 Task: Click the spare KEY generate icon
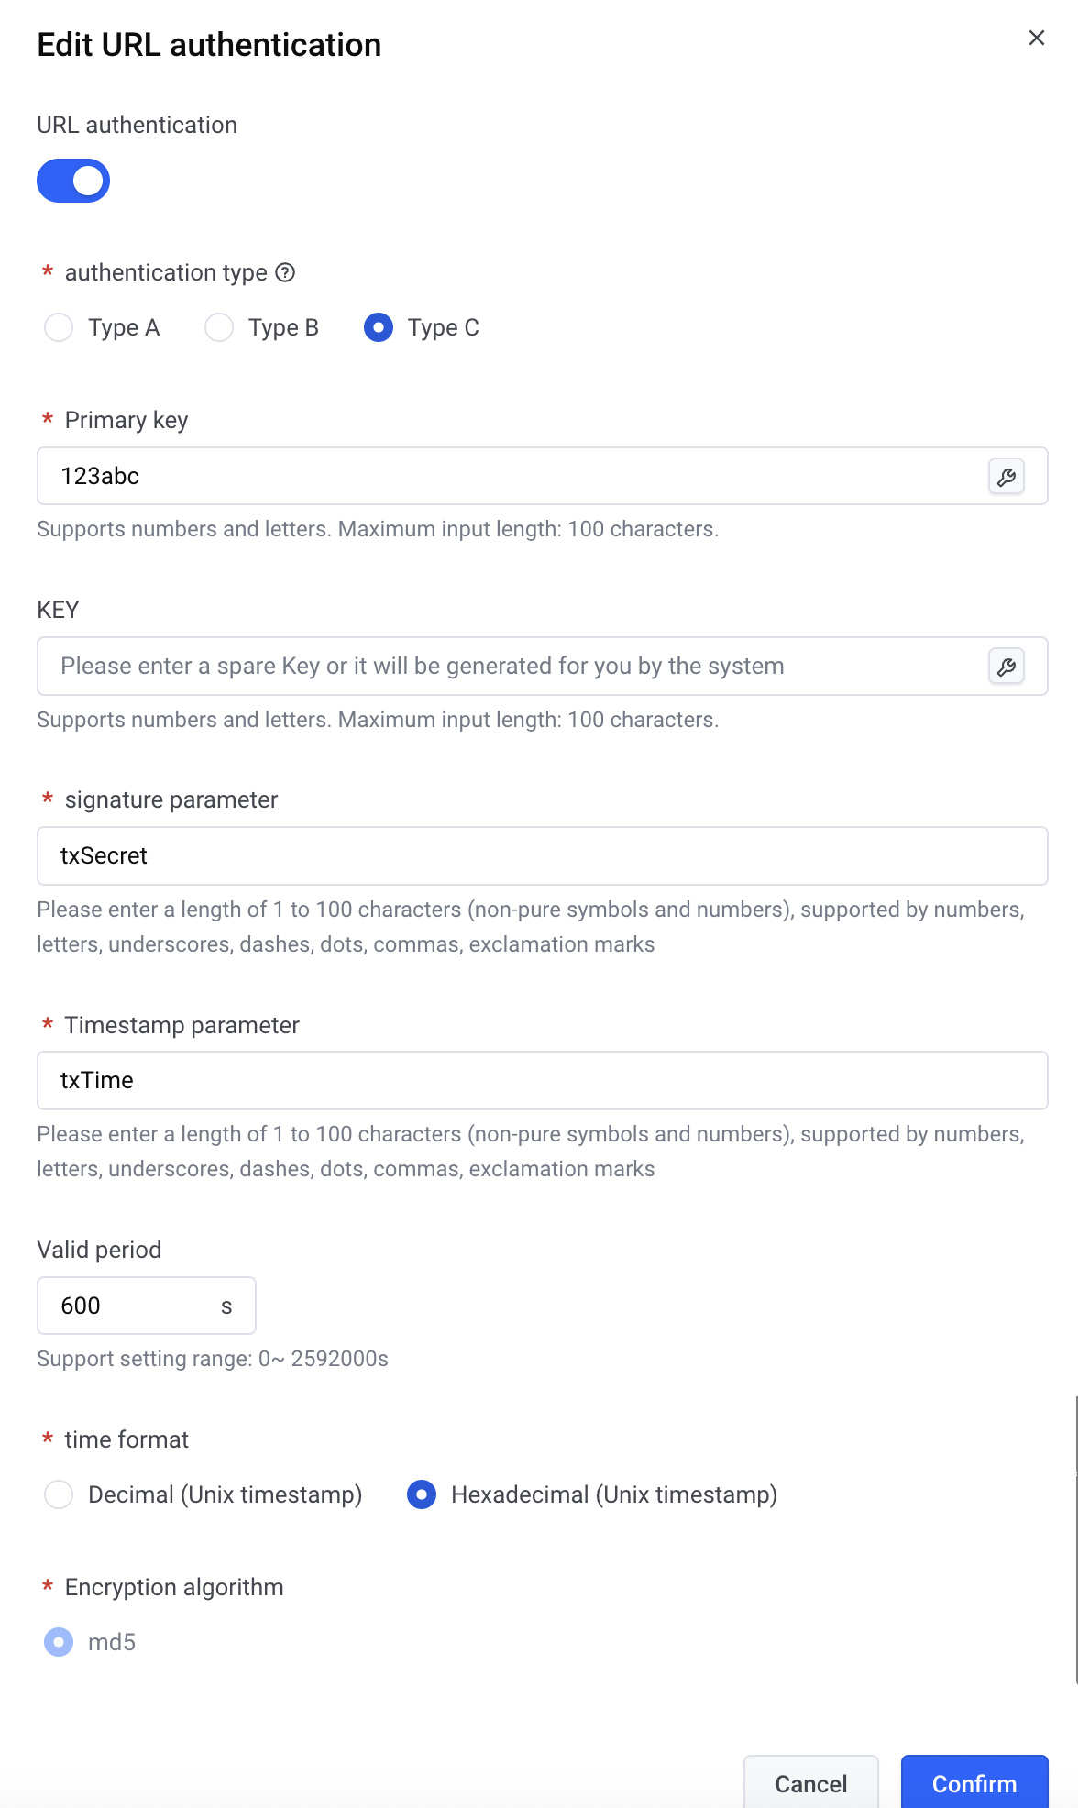[1006, 667]
